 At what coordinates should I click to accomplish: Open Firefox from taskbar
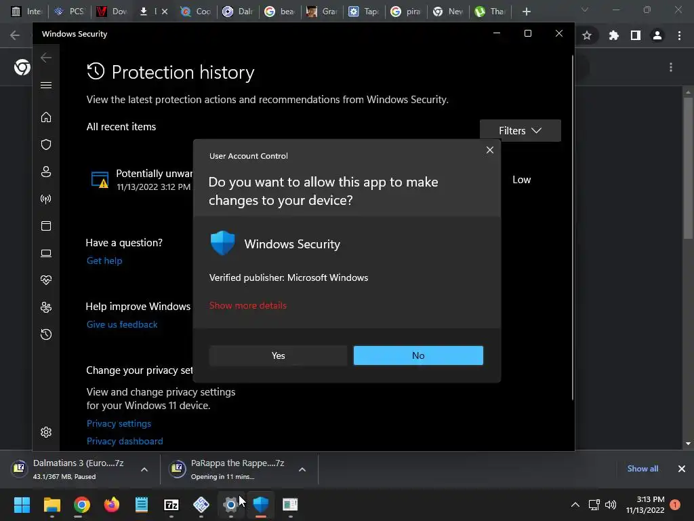(112, 505)
